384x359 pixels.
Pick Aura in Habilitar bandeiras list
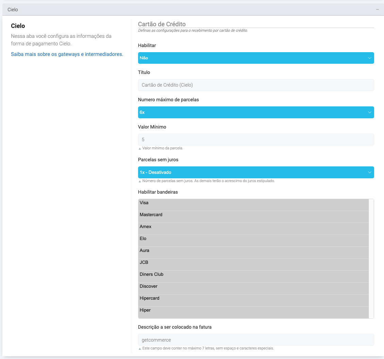click(x=253, y=251)
